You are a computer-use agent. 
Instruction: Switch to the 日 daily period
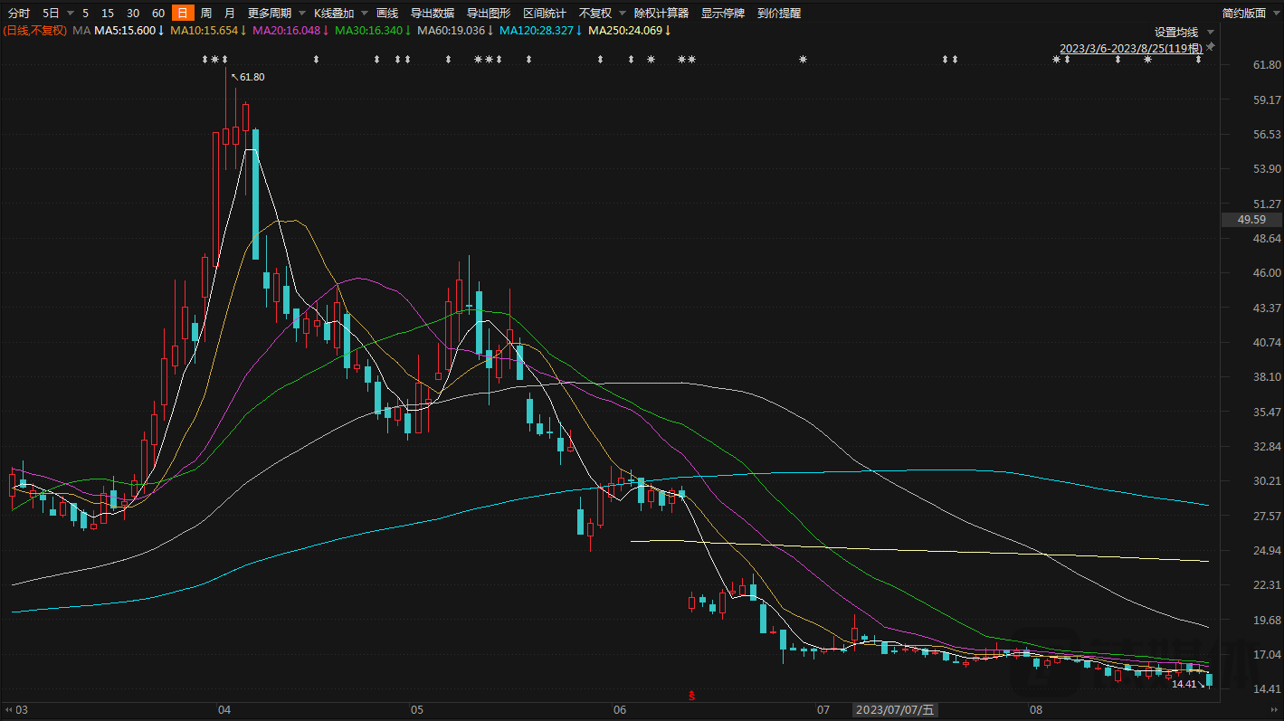183,13
